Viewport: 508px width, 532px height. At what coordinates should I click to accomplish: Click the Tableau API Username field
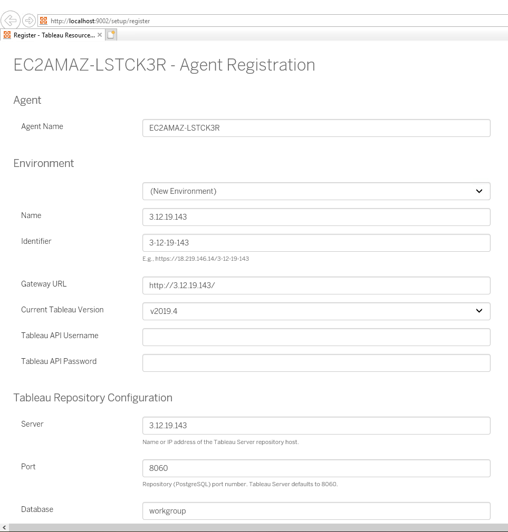[x=316, y=337]
